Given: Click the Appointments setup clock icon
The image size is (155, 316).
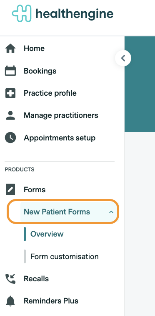Looking at the screenshot, I should coord(10,138).
